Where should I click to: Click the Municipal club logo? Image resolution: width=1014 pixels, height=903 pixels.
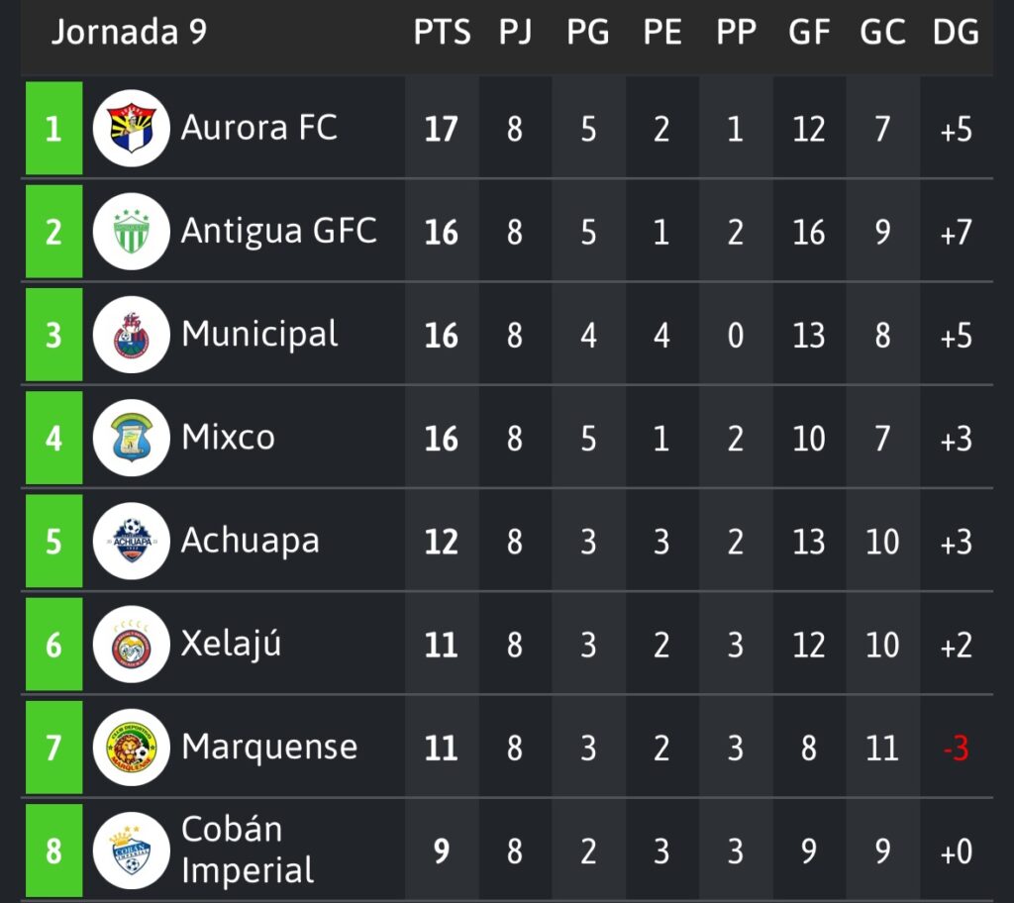click(x=131, y=335)
